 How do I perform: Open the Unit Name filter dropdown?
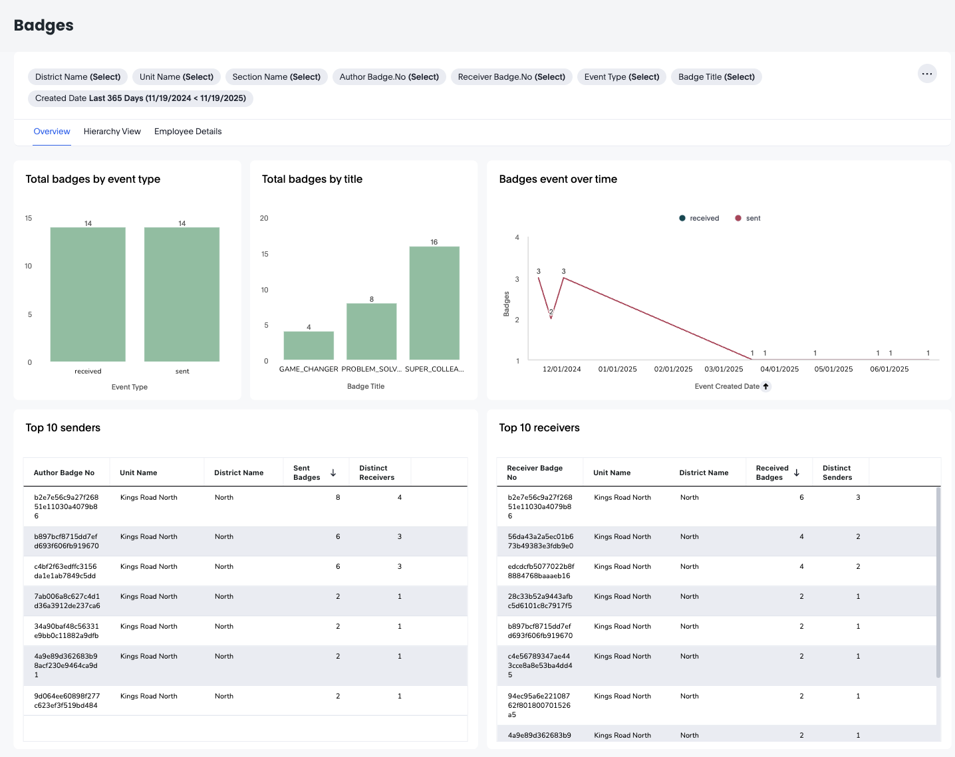[176, 77]
